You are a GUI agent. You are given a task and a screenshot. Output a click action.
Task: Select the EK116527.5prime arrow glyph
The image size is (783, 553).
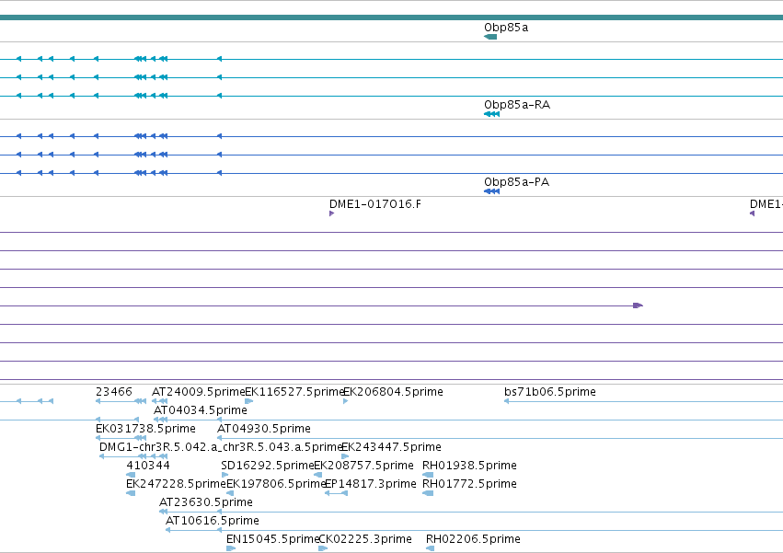pos(248,401)
